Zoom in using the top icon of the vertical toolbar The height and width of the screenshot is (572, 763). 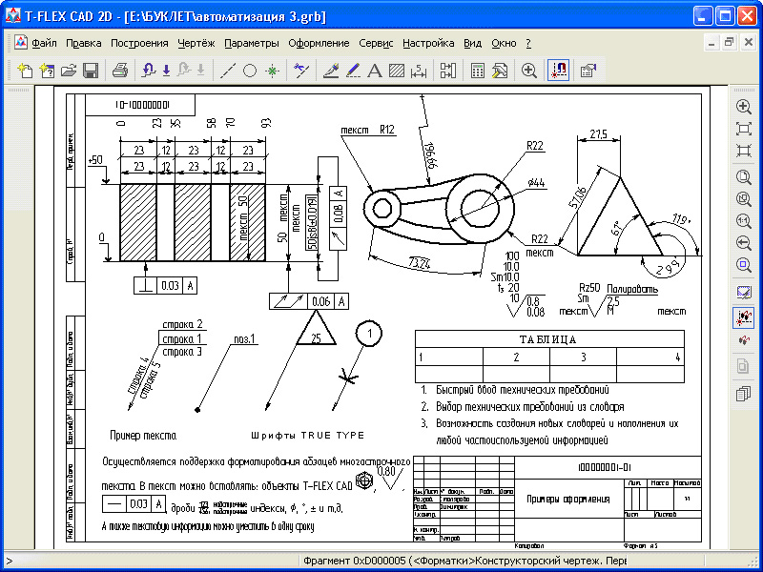click(743, 107)
